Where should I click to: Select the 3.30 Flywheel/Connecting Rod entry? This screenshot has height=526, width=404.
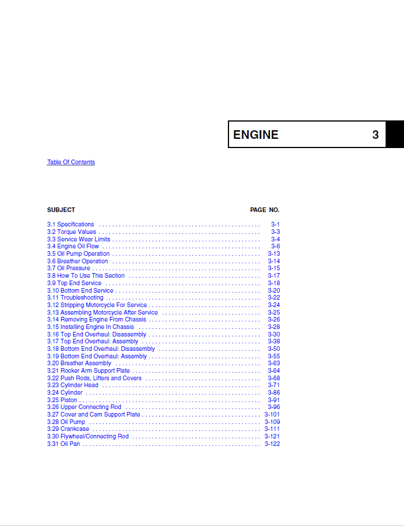coord(87,437)
